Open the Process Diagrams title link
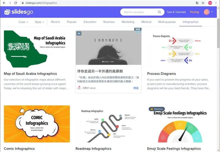This screenshot has height=152, width=220. point(161,74)
